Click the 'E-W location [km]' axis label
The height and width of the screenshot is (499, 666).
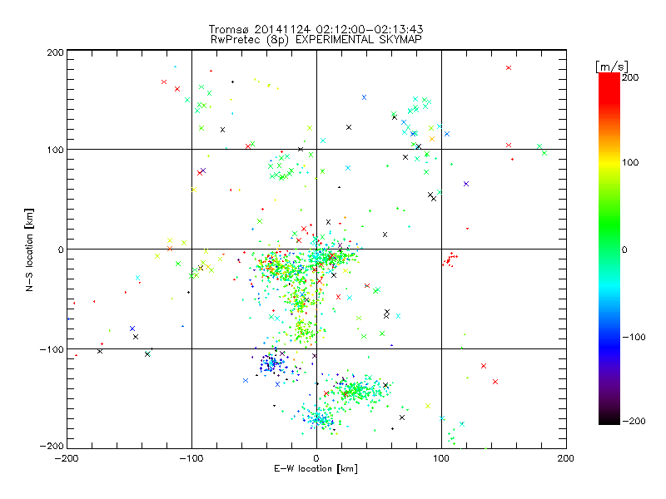316,468
